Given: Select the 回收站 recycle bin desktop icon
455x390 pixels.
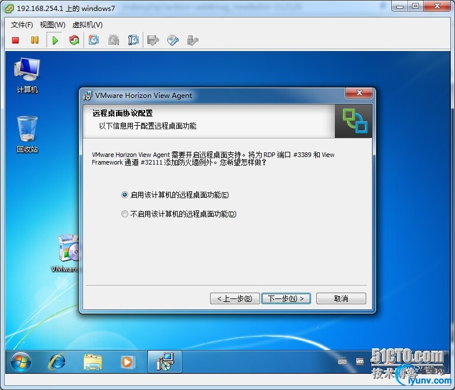Looking at the screenshot, I should click(27, 134).
